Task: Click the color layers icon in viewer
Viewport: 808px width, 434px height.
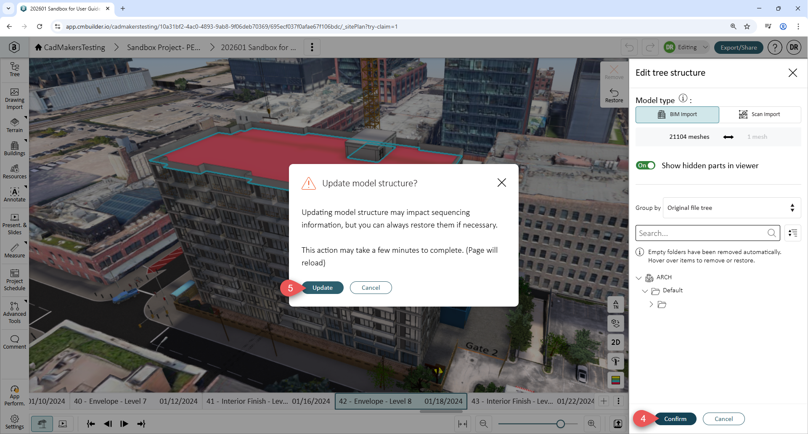Action: coord(616,380)
